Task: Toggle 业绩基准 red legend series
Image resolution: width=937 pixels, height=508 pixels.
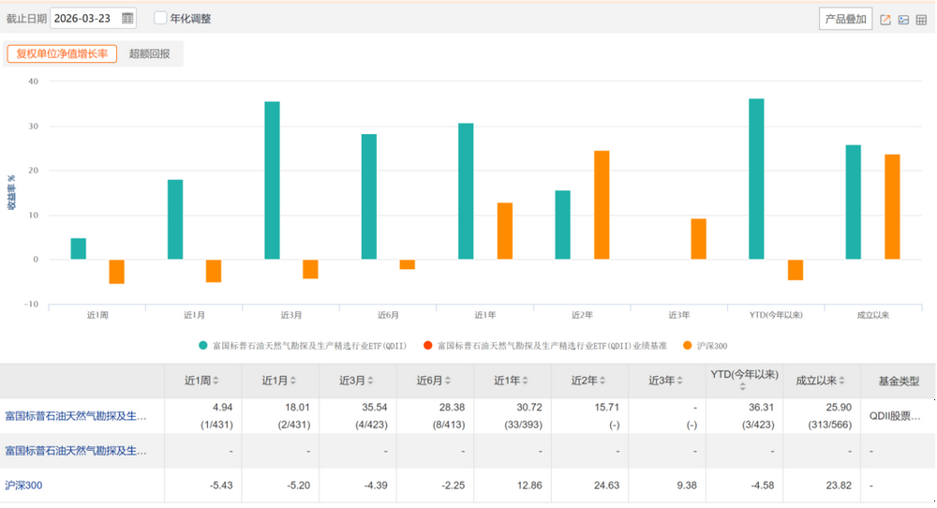Action: click(428, 346)
